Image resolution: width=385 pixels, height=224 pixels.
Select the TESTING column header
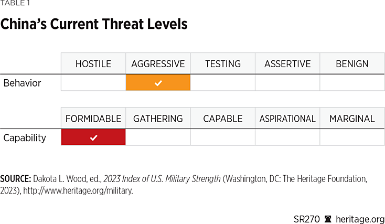(223, 64)
